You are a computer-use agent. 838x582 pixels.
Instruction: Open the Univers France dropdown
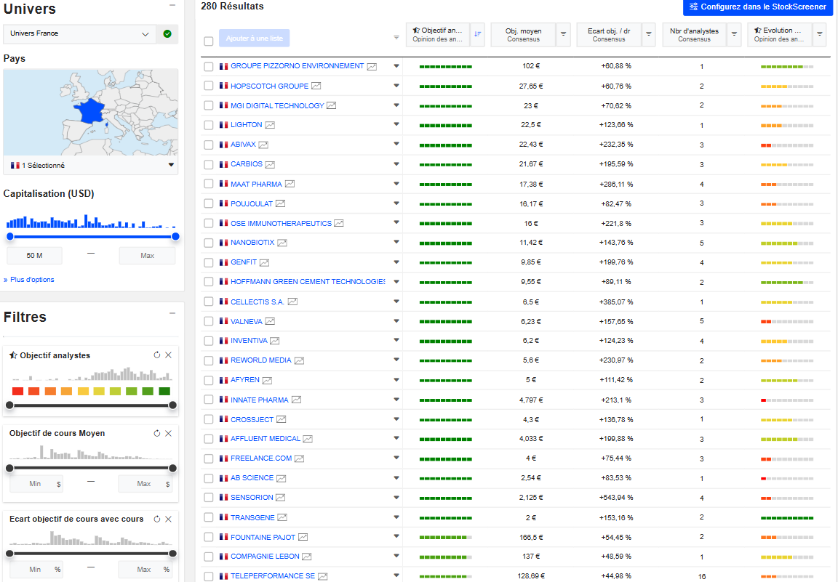145,33
